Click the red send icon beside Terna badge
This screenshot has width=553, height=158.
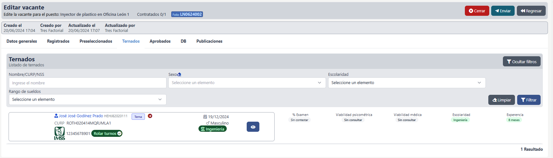(150, 116)
